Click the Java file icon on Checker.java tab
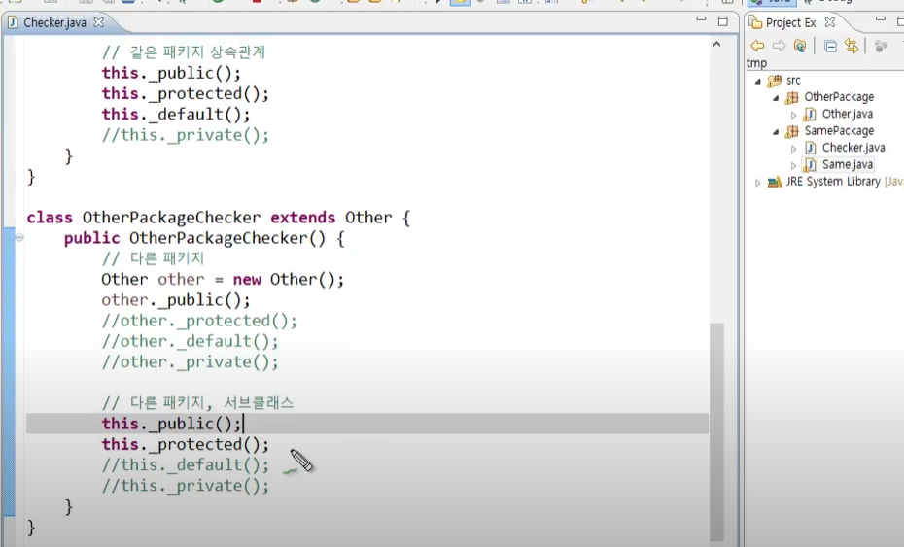The height and width of the screenshot is (547, 904). 13,22
